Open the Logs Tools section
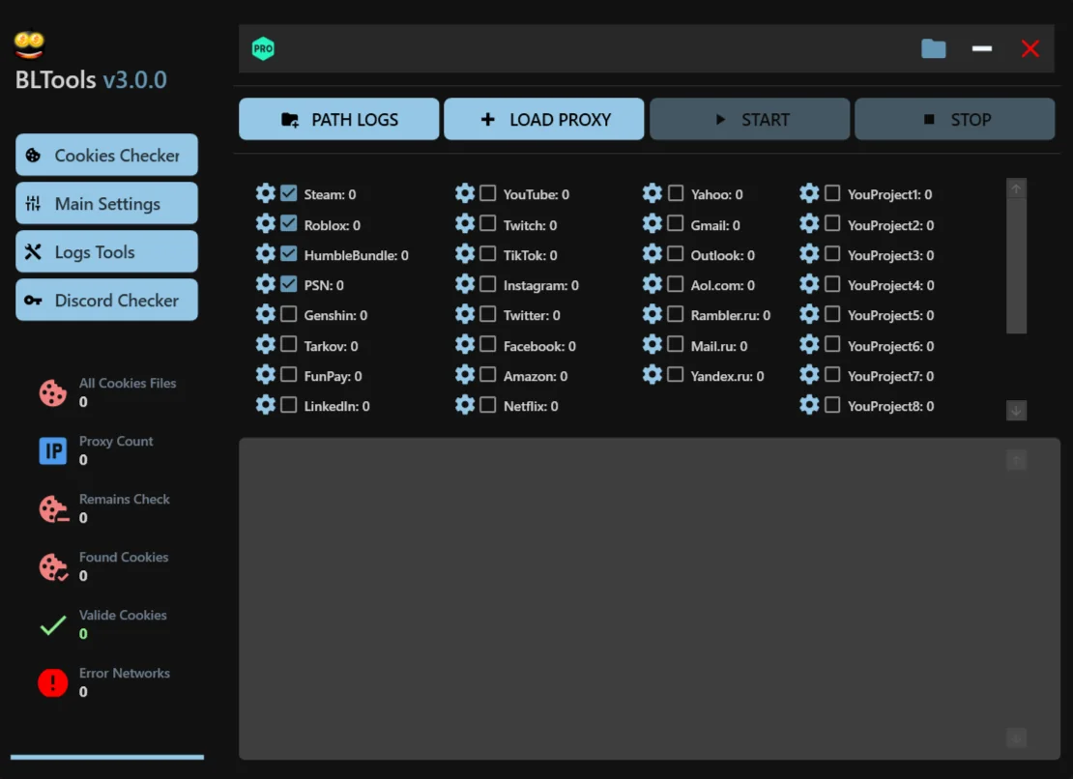Image resolution: width=1073 pixels, height=779 pixels. pos(106,251)
